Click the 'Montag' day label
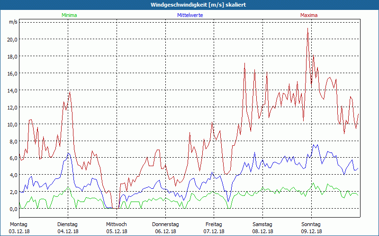The height and width of the screenshot is (236, 379). click(18, 225)
